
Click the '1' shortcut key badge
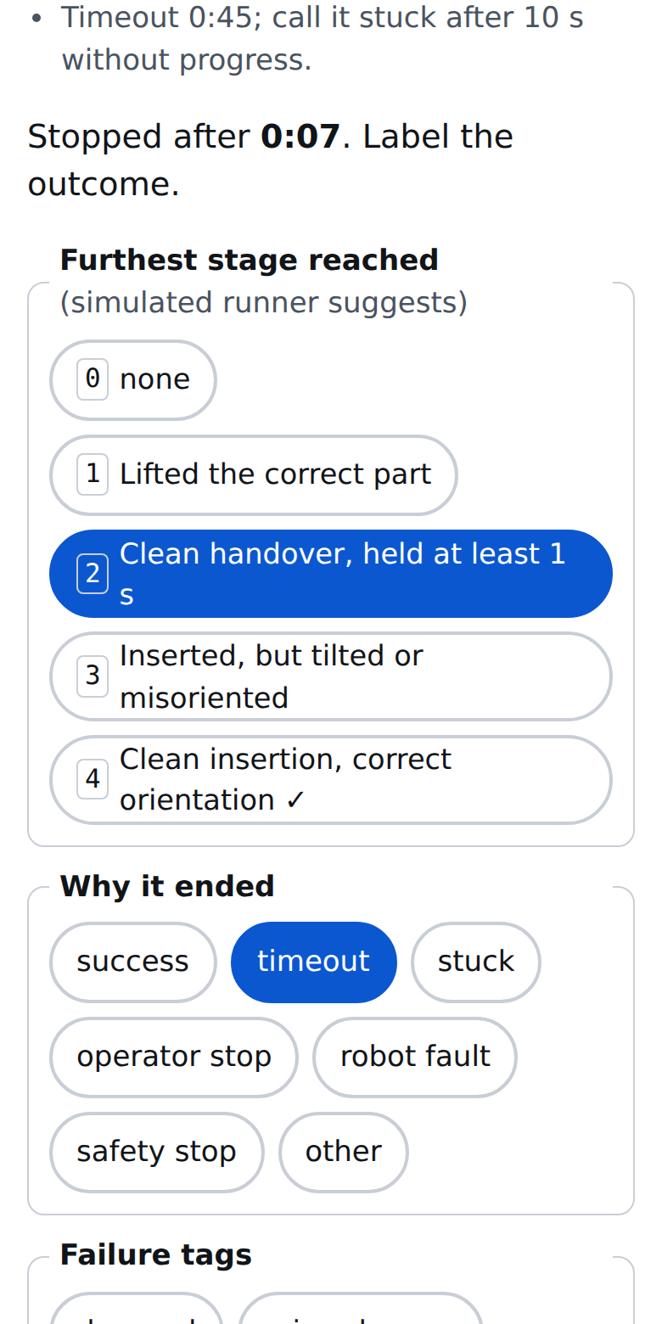(x=93, y=474)
